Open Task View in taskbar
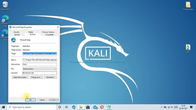This screenshot has width=196, height=110. tap(66, 107)
